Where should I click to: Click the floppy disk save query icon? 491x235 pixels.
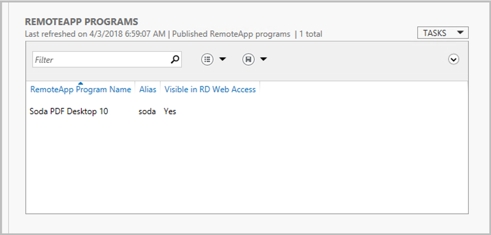248,59
